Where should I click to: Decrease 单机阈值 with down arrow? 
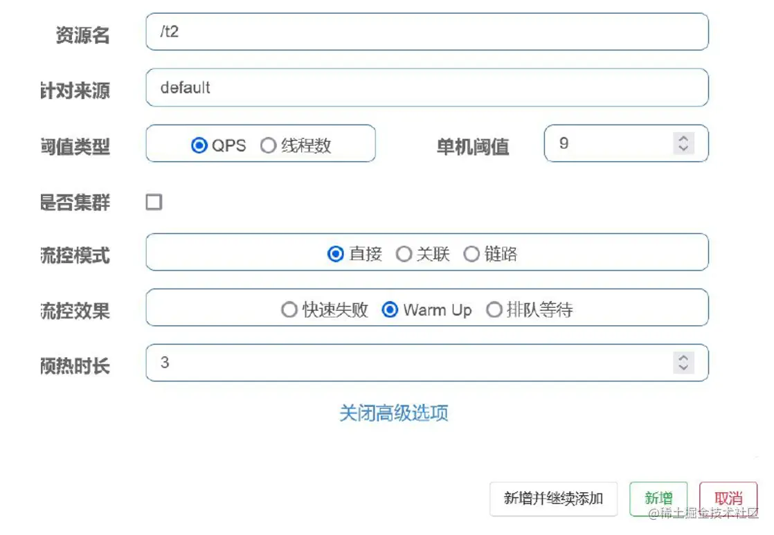point(683,149)
